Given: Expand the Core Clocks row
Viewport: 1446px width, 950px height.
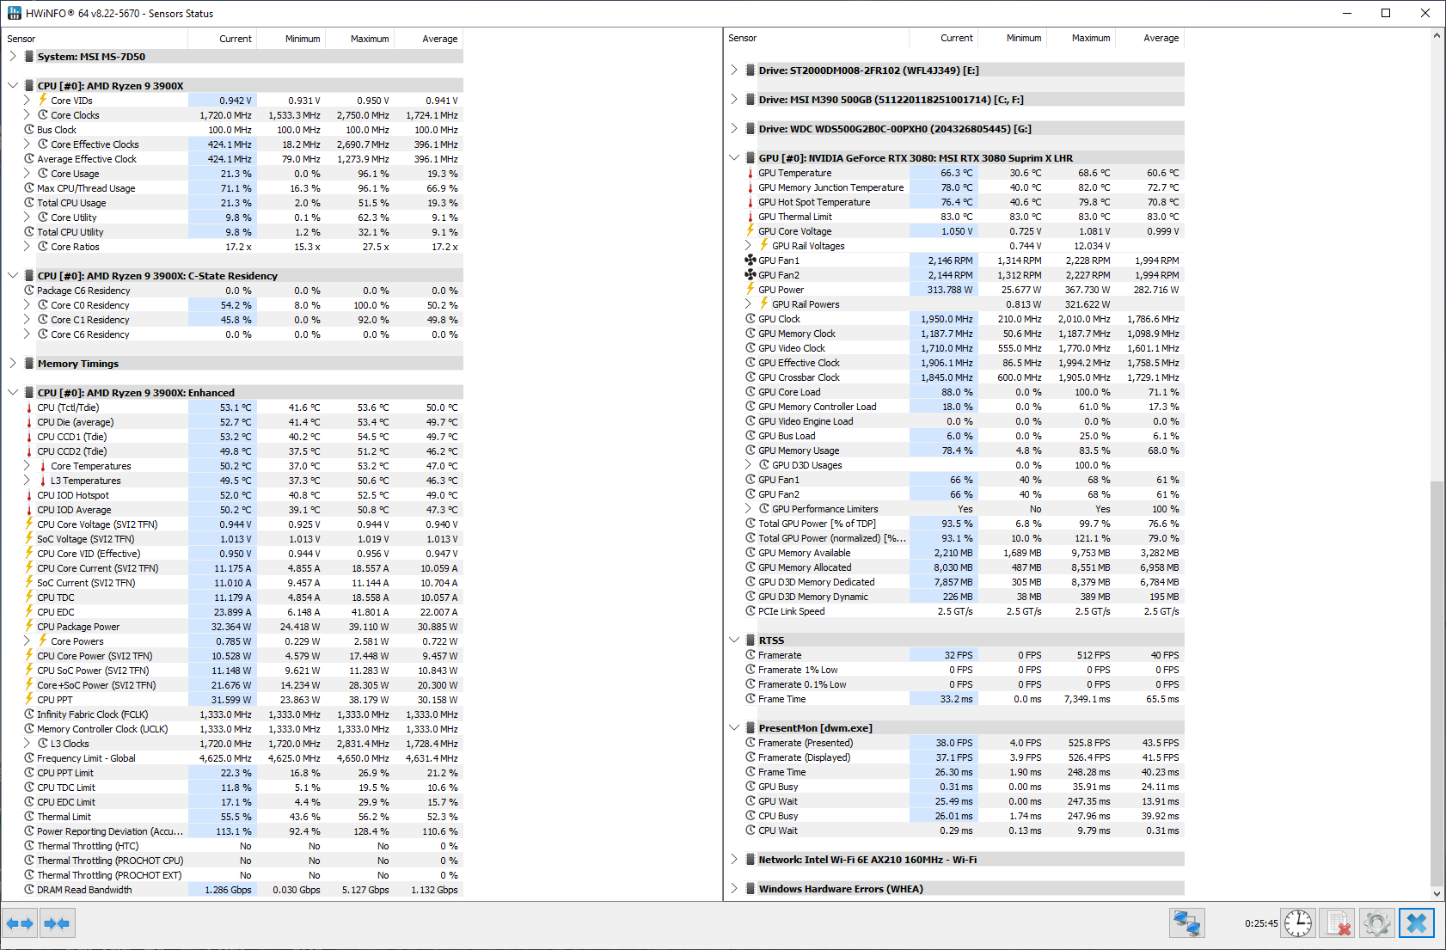Looking at the screenshot, I should point(27,115).
